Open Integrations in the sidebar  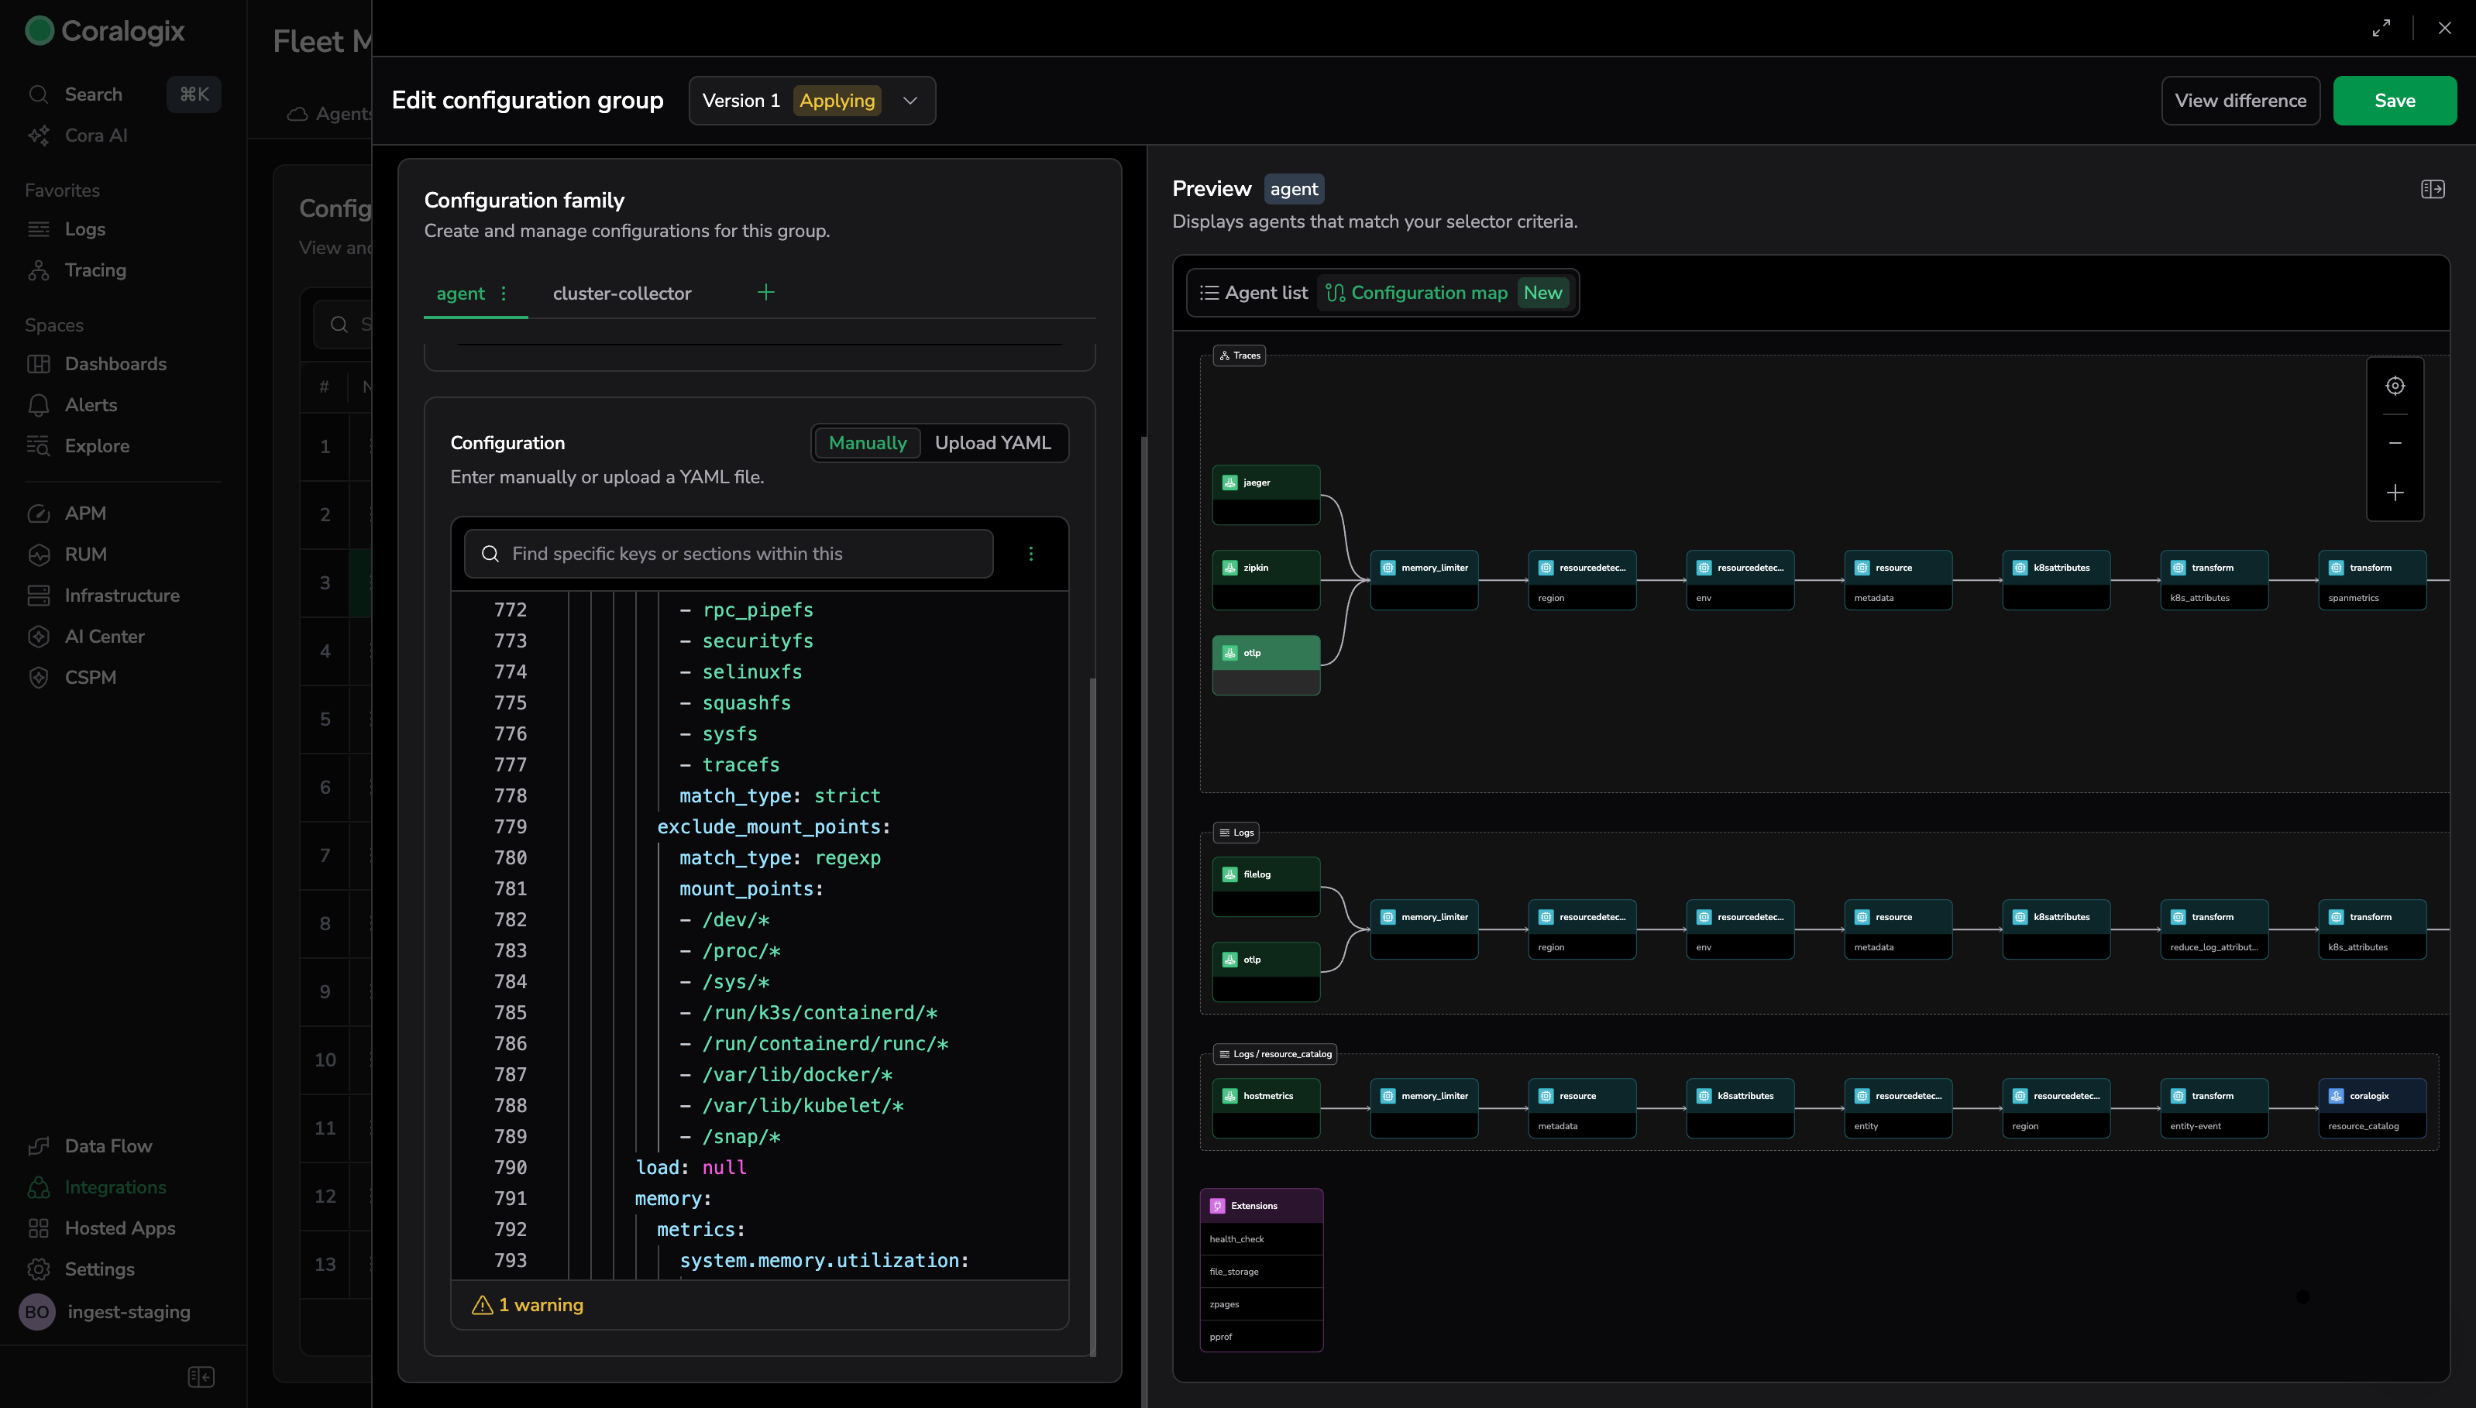(x=115, y=1186)
